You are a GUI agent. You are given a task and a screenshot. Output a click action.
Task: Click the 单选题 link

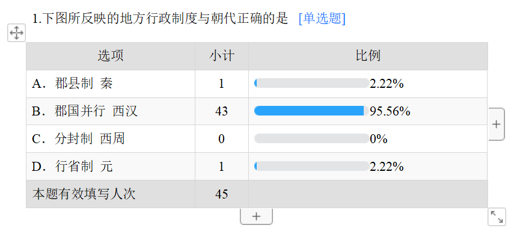(322, 19)
